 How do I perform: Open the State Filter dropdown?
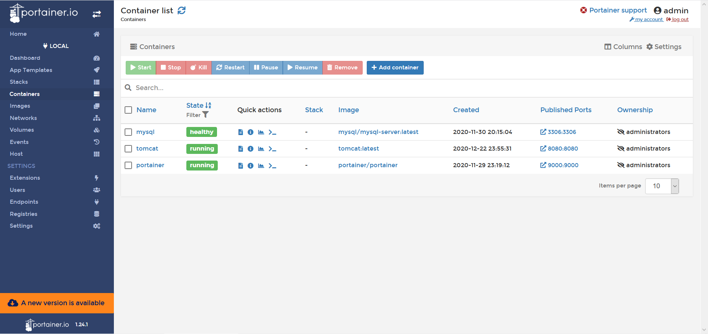pos(197,115)
